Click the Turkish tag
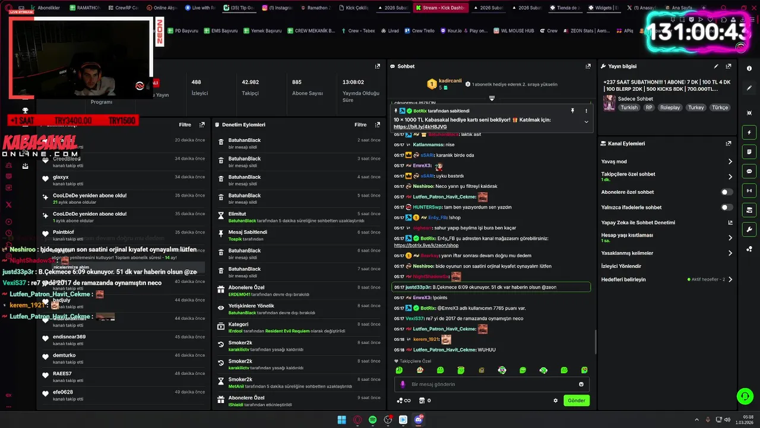The height and width of the screenshot is (428, 760). coord(629,108)
